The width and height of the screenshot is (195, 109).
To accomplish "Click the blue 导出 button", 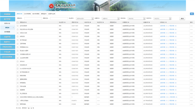I will (192, 14).
